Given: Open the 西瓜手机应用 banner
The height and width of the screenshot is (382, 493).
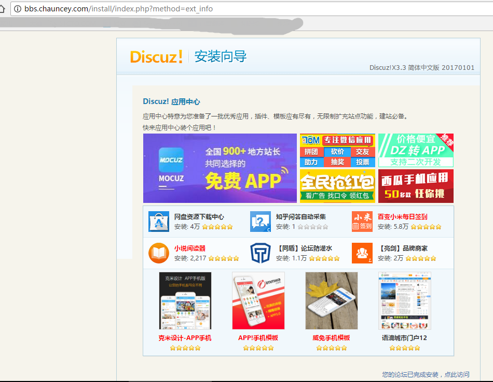Looking at the screenshot, I should [416, 186].
